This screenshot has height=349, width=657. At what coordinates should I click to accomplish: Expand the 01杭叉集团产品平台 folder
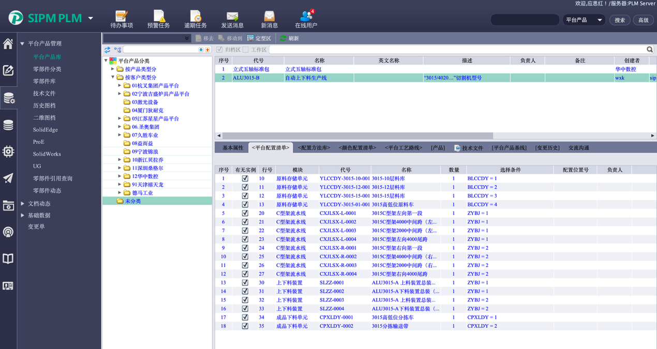coord(120,86)
